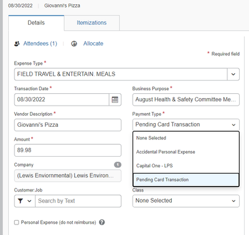Select Capital One - LPS payment type
249x235 pixels.
tap(186, 166)
